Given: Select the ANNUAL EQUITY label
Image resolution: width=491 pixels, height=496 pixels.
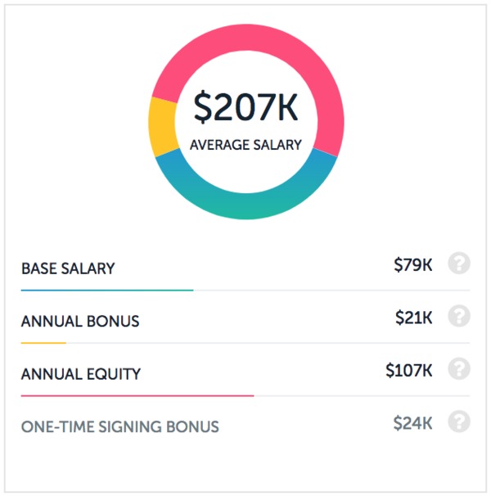Looking at the screenshot, I should tap(81, 374).
